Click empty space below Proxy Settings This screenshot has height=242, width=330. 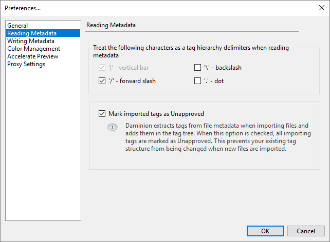click(43, 144)
